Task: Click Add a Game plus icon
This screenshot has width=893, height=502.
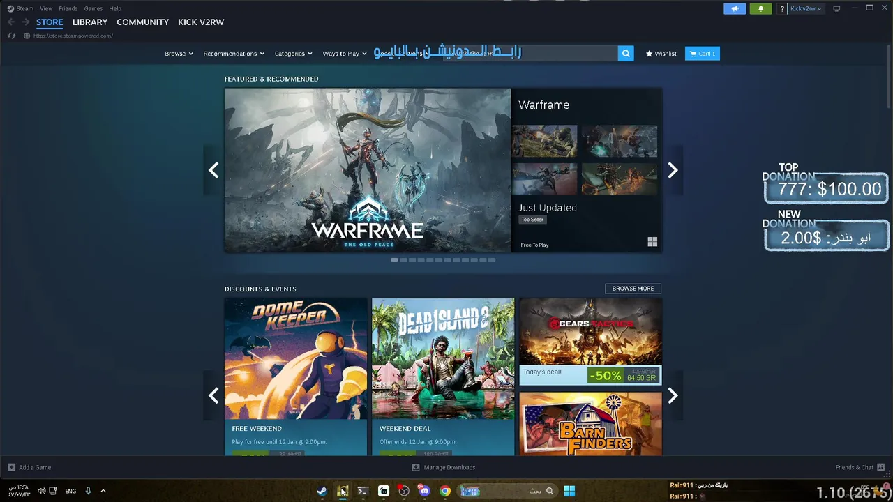Action: click(x=11, y=467)
